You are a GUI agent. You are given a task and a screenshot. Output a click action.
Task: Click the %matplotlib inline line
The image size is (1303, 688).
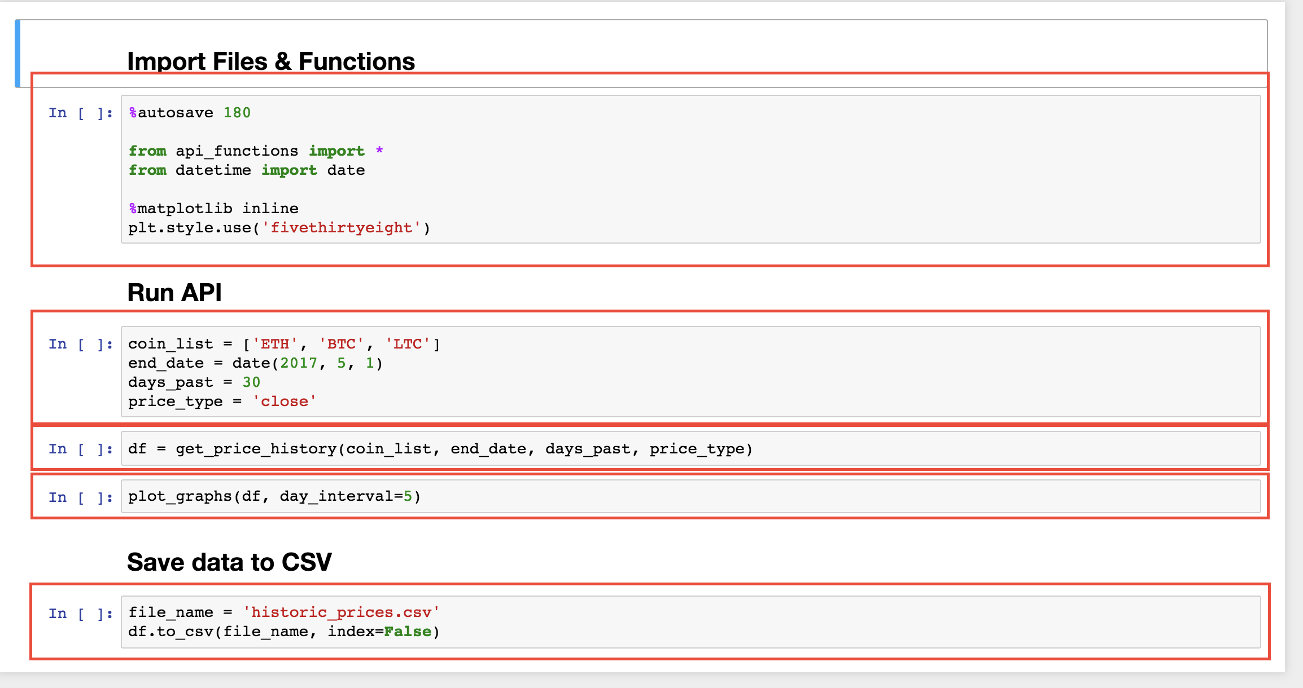pyautogui.click(x=213, y=209)
